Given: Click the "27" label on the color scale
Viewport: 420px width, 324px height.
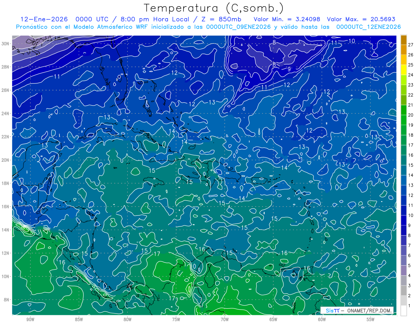Looking at the screenshot, I should point(411,45).
